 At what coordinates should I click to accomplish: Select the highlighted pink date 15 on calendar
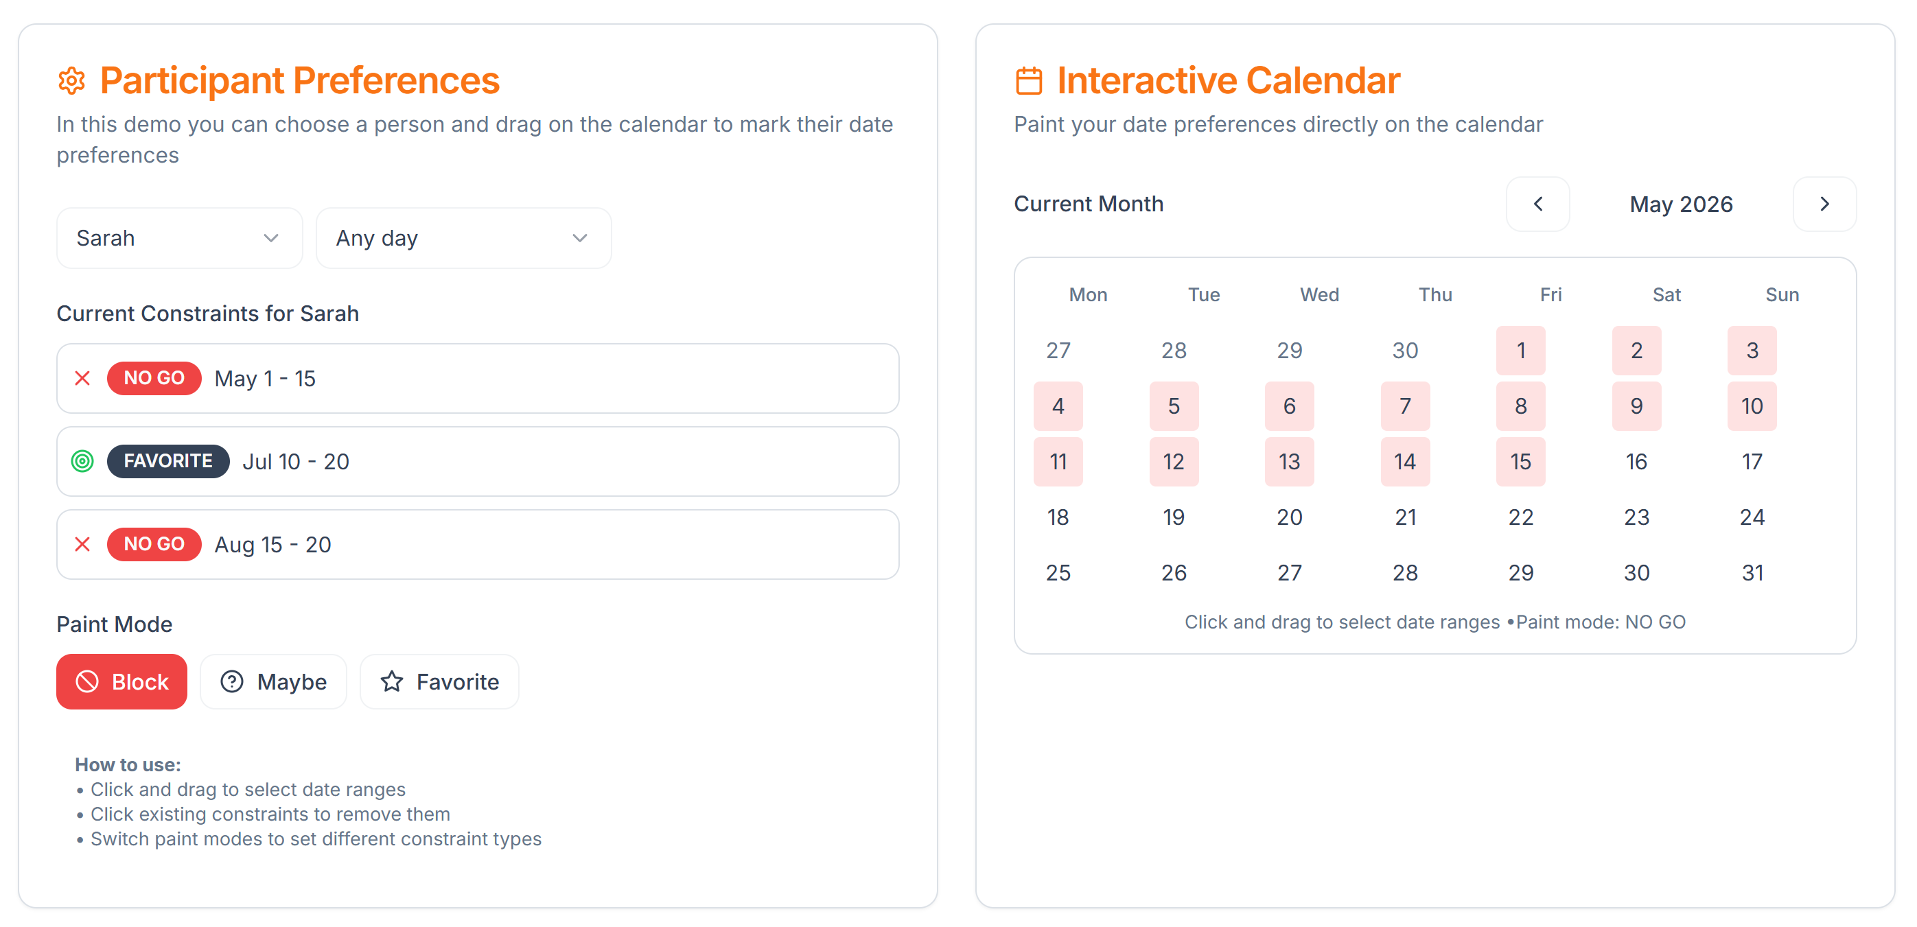pyautogui.click(x=1520, y=461)
